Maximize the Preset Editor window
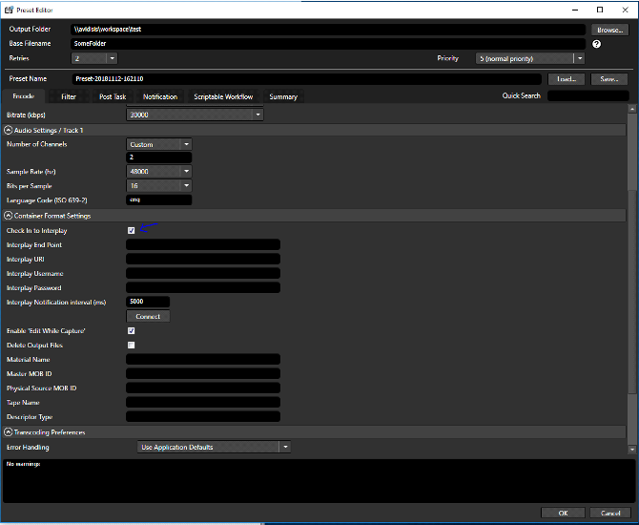639x525 pixels. (x=600, y=10)
